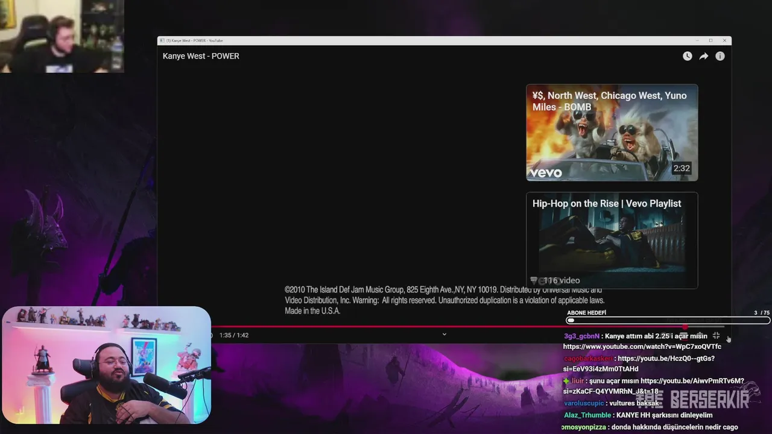
Task: Click the ABONE HEDEFI goal bar
Action: (668, 321)
